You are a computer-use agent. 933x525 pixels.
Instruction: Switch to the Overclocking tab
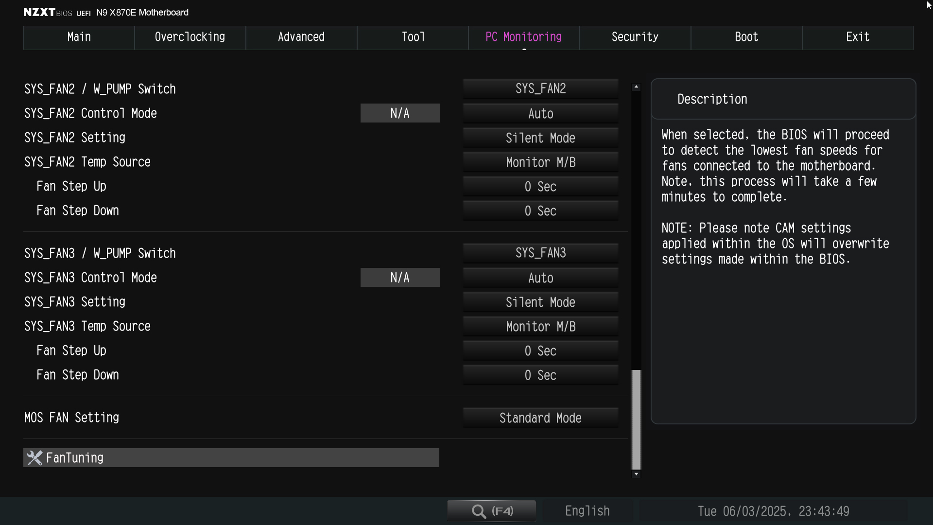coord(190,37)
